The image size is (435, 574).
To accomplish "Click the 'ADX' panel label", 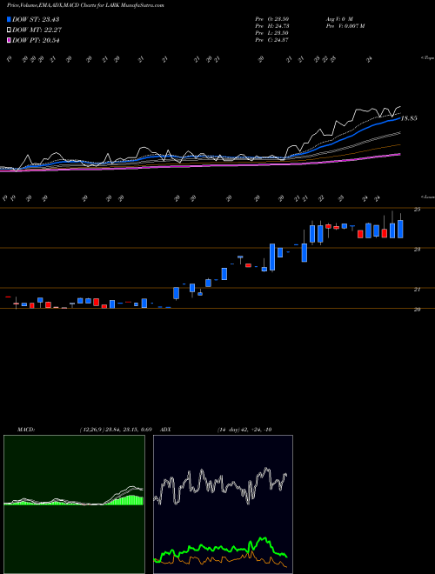I will pos(165,430).
